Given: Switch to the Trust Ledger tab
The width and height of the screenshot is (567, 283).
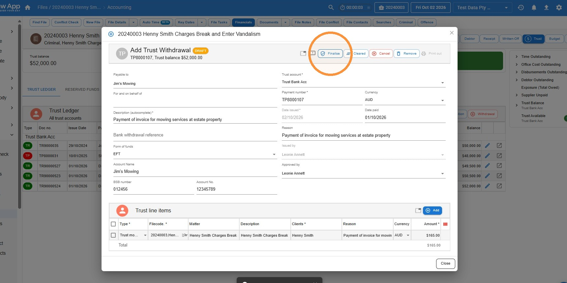Looking at the screenshot, I should [42, 89].
